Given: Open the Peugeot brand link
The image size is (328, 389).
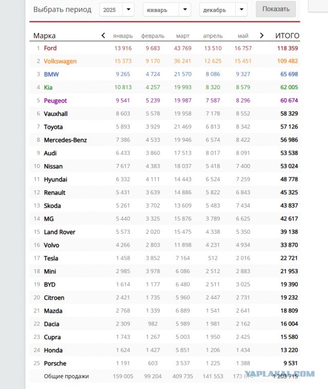Looking at the screenshot, I should click(x=55, y=101).
